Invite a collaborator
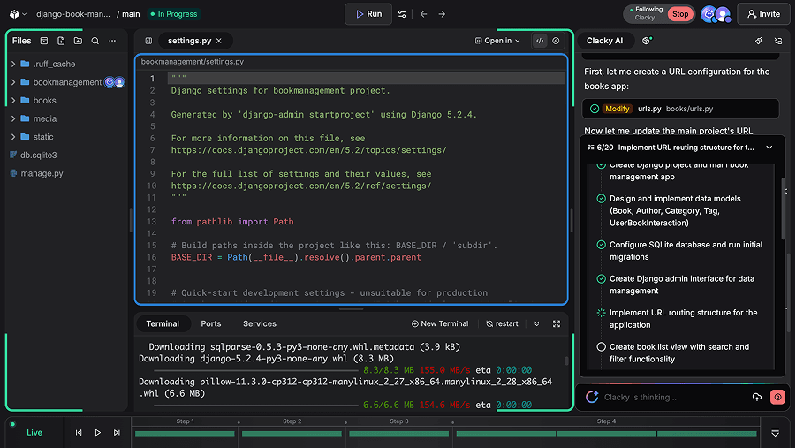The width and height of the screenshot is (796, 448). [763, 14]
